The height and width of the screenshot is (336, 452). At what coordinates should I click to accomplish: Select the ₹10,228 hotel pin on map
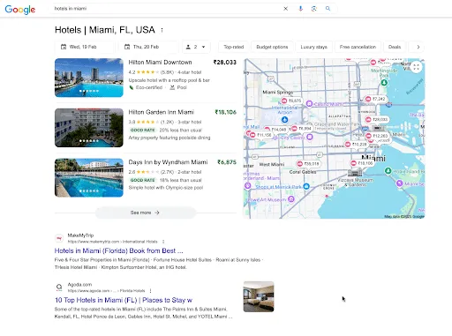(x=356, y=145)
